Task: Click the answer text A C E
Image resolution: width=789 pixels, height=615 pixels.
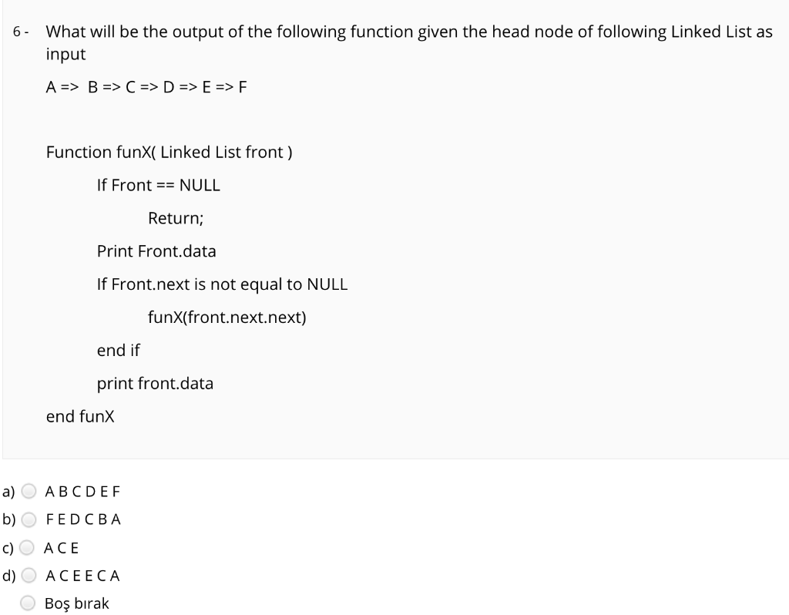Action: [62, 547]
